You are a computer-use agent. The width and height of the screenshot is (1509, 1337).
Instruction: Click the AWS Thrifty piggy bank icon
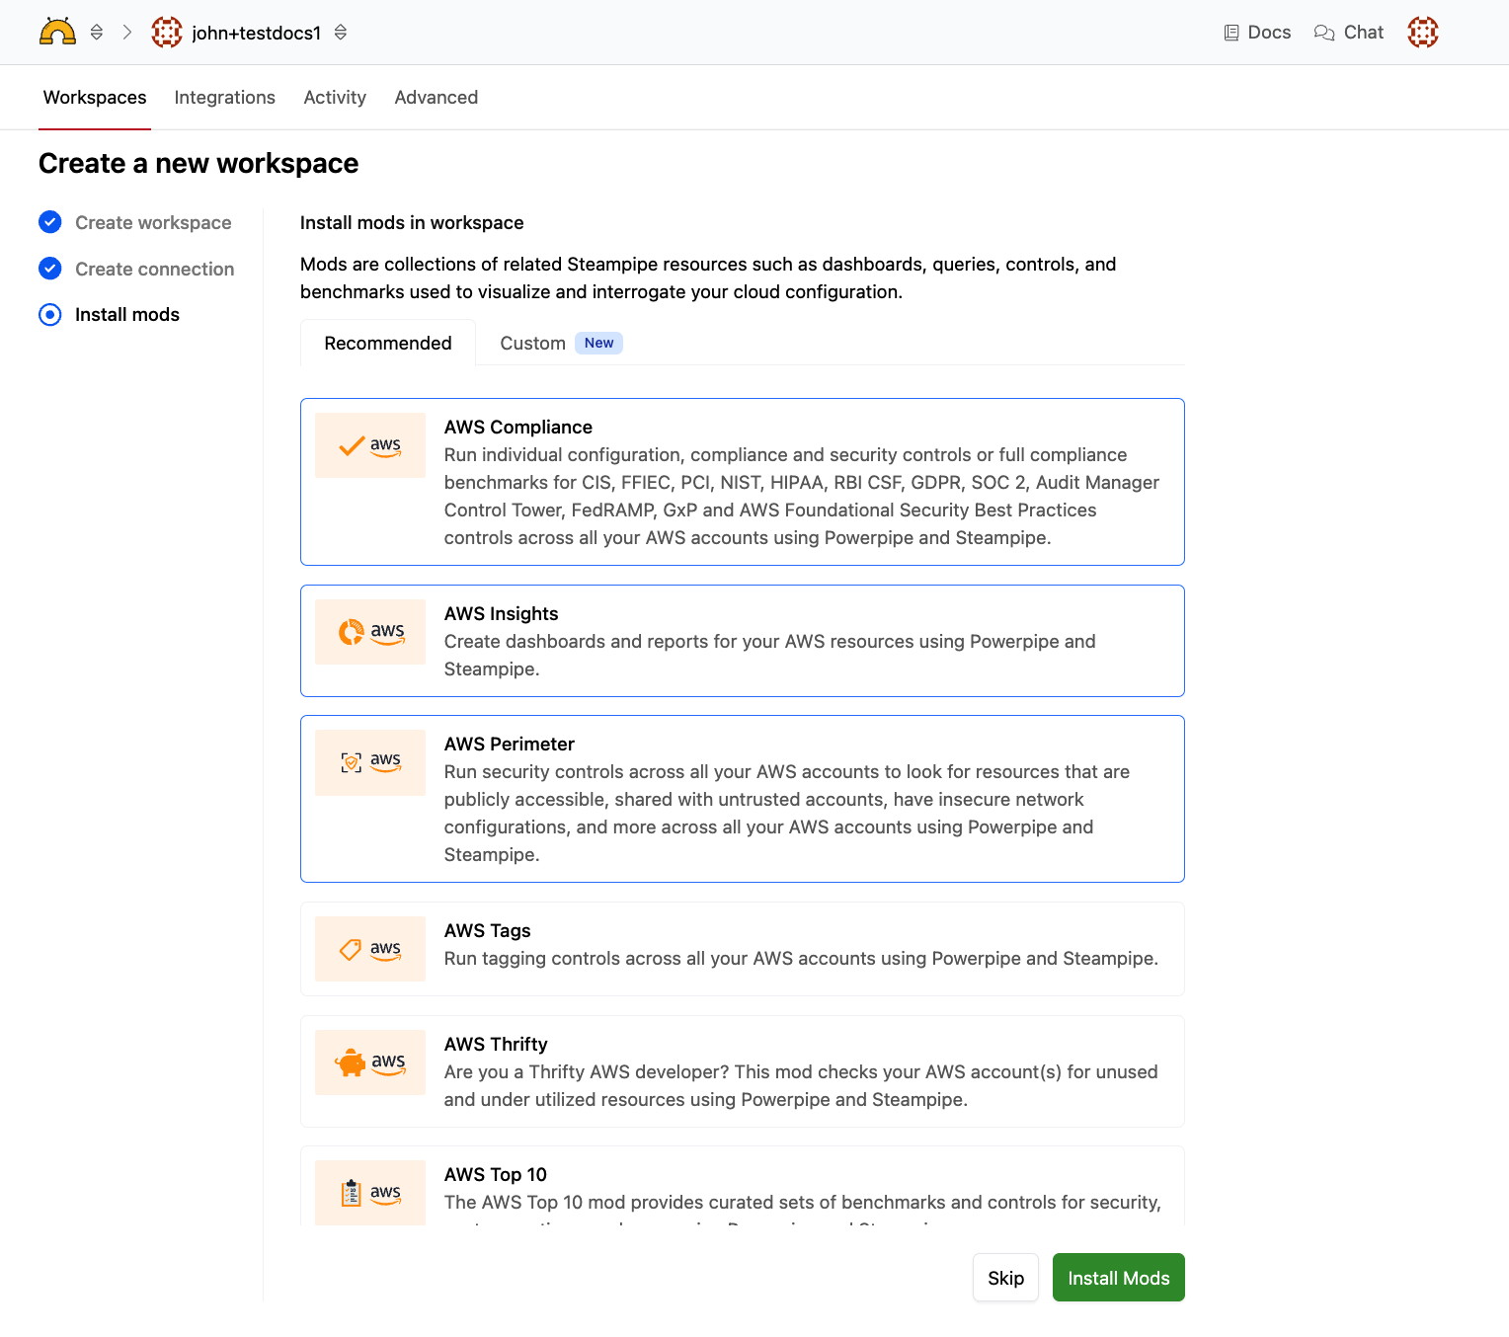[351, 1062]
